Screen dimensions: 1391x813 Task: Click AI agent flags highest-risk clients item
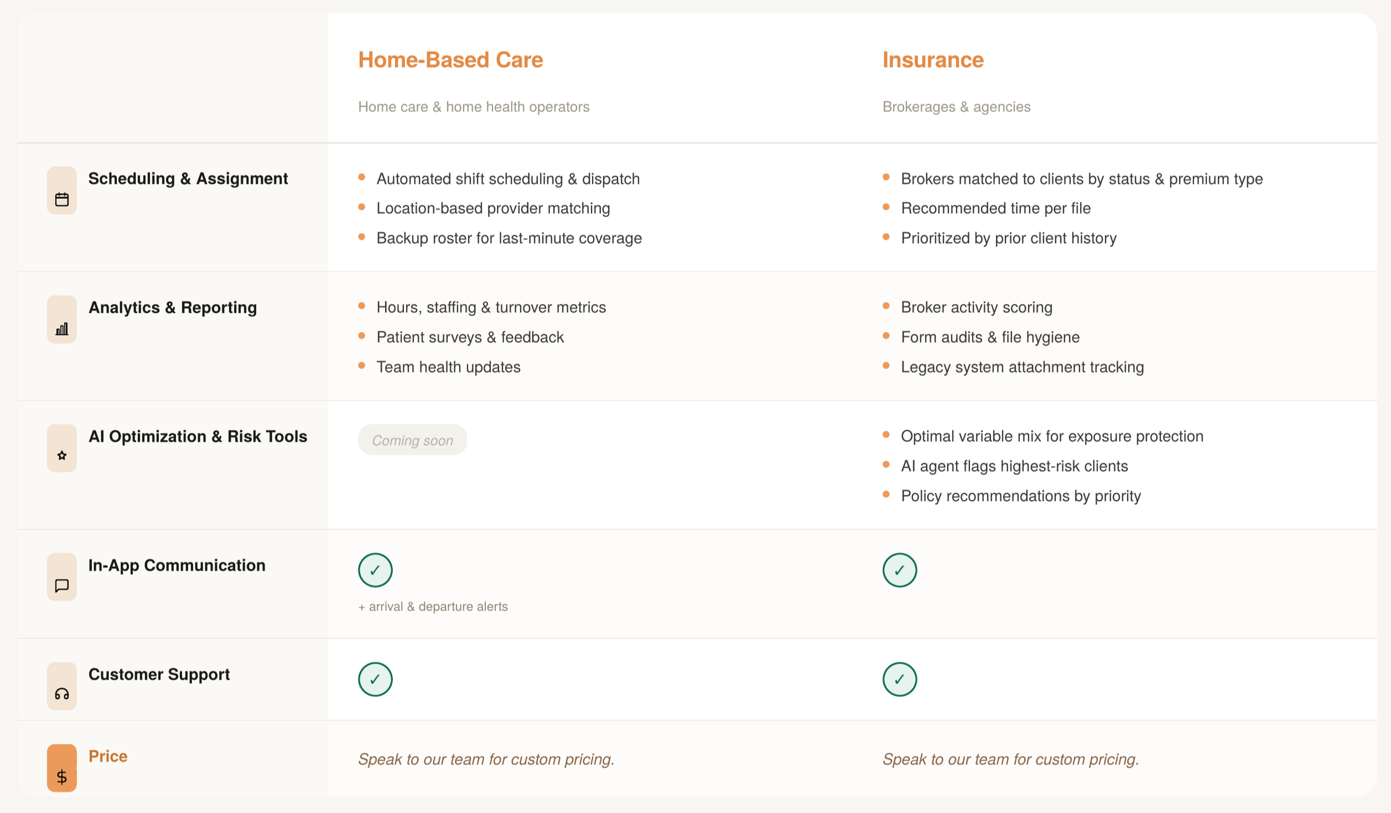1014,466
